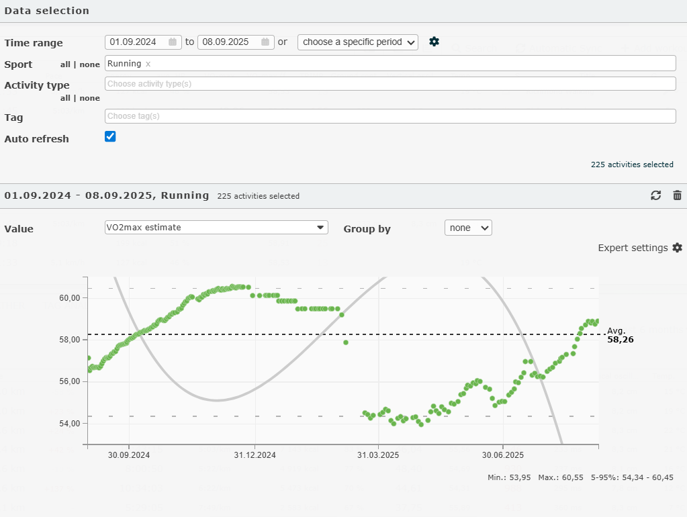
Task: Click 'none' under Activity type
Action: click(90, 98)
